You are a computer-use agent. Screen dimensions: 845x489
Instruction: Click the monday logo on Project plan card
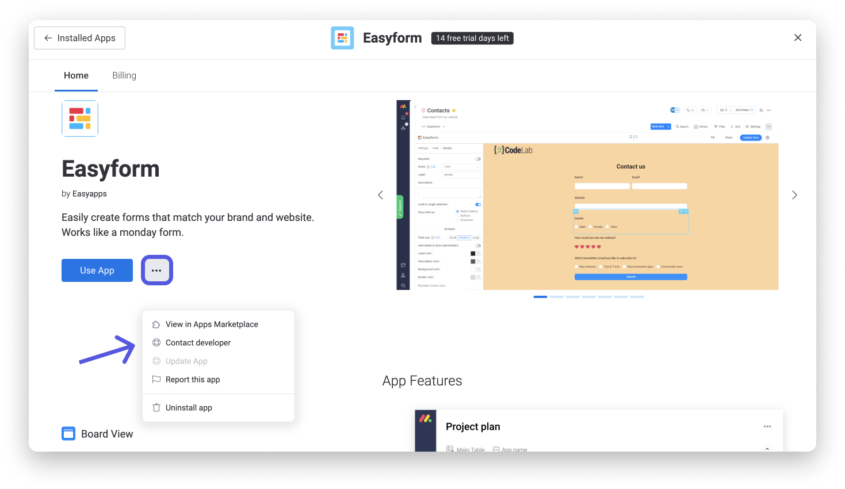click(x=426, y=419)
